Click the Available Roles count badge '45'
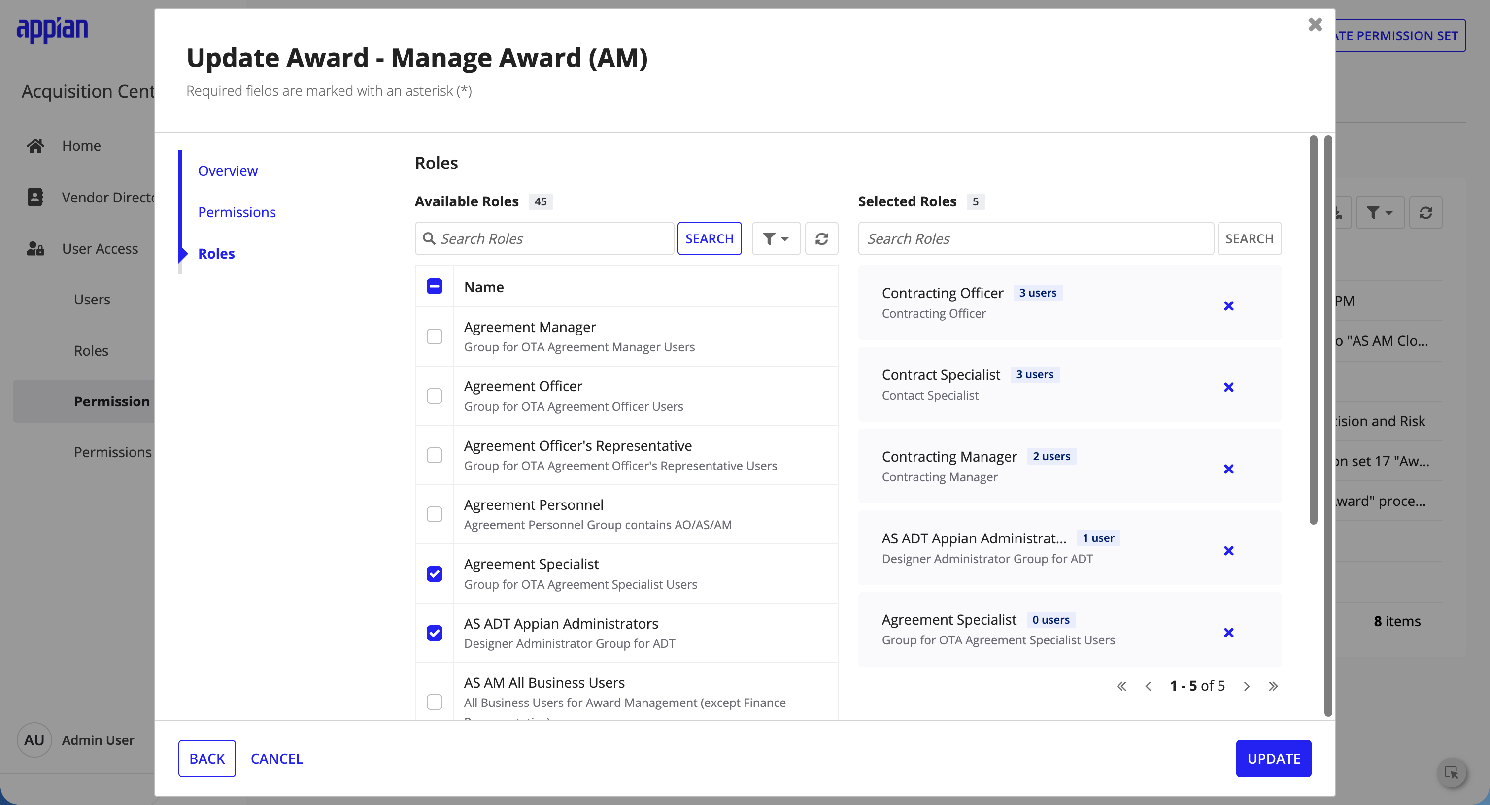This screenshot has width=1490, height=805. click(x=540, y=201)
